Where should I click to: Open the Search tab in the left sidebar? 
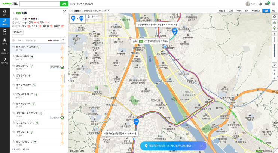pos(4,13)
